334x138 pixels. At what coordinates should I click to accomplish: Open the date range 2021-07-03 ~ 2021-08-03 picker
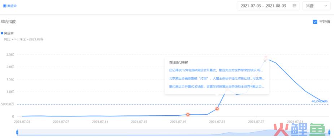tap(268, 6)
